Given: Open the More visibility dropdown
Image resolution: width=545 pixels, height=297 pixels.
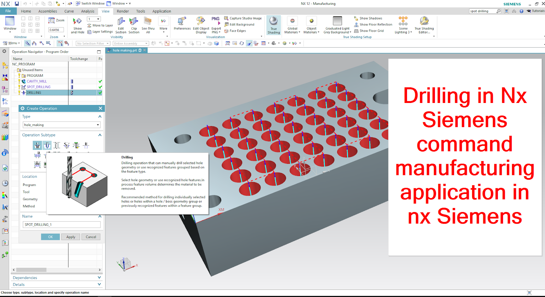Looking at the screenshot, I should [x=163, y=25].
